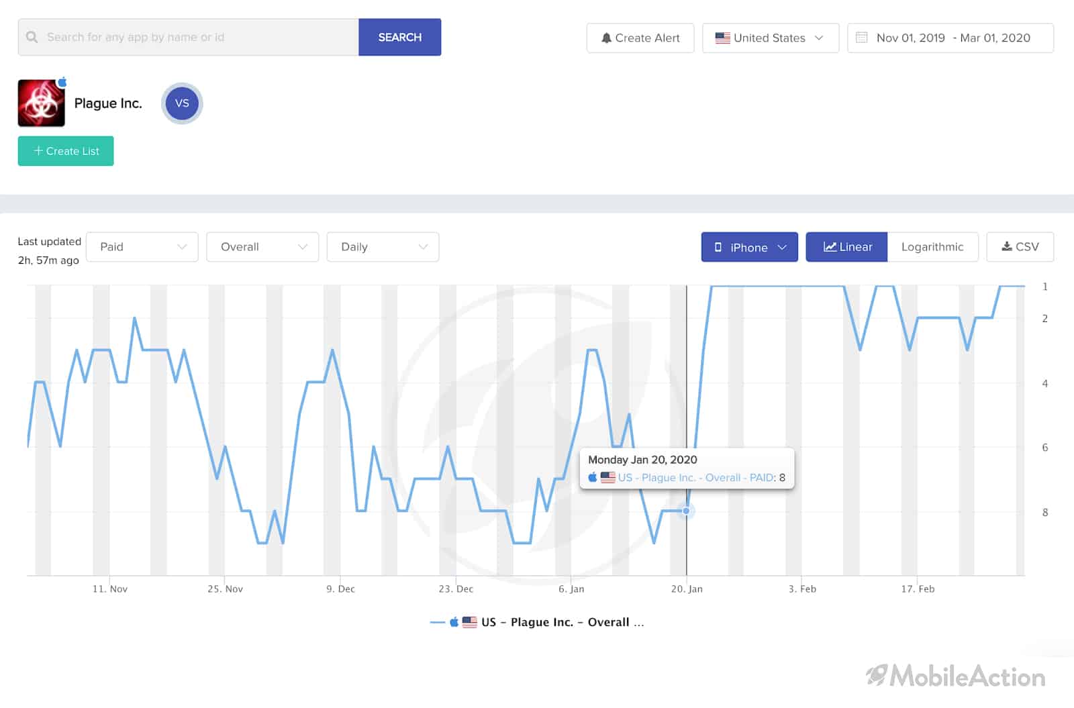Viewport: 1074px width, 708px height.
Task: Click the Create List button
Action: [66, 151]
